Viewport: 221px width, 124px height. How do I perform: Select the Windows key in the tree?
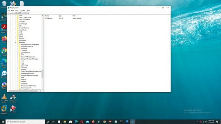coord(22,42)
